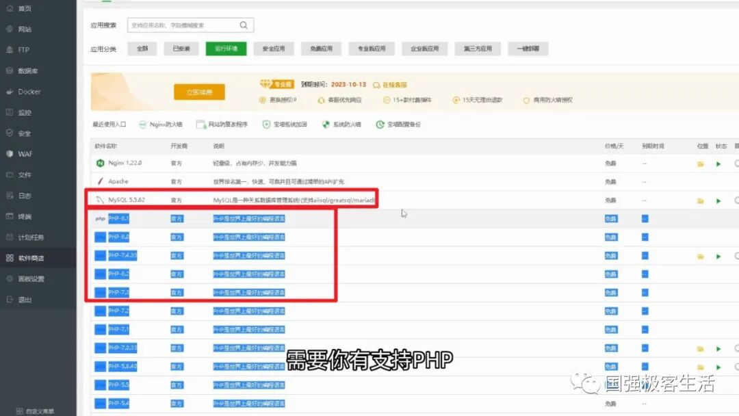
Task: Click the PHP-5.5 software name
Action: 118,385
